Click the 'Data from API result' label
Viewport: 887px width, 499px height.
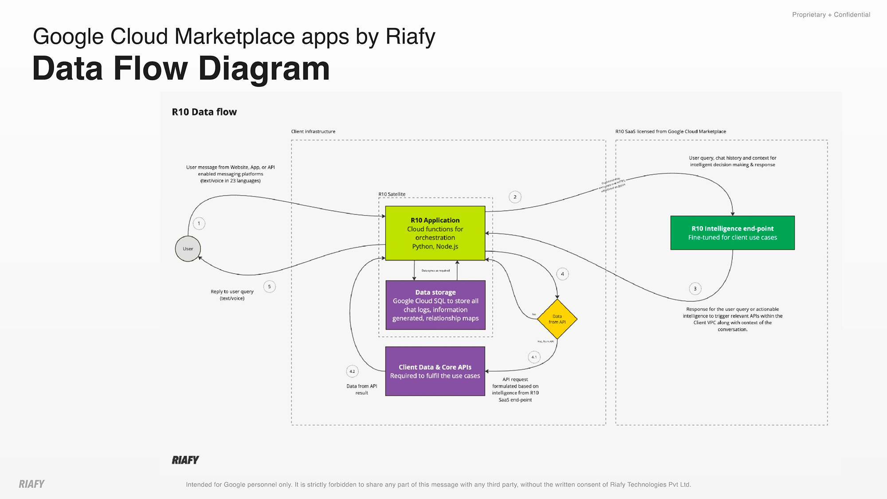coord(361,389)
